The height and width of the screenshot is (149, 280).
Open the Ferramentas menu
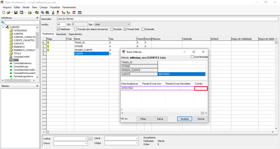pos(69,7)
